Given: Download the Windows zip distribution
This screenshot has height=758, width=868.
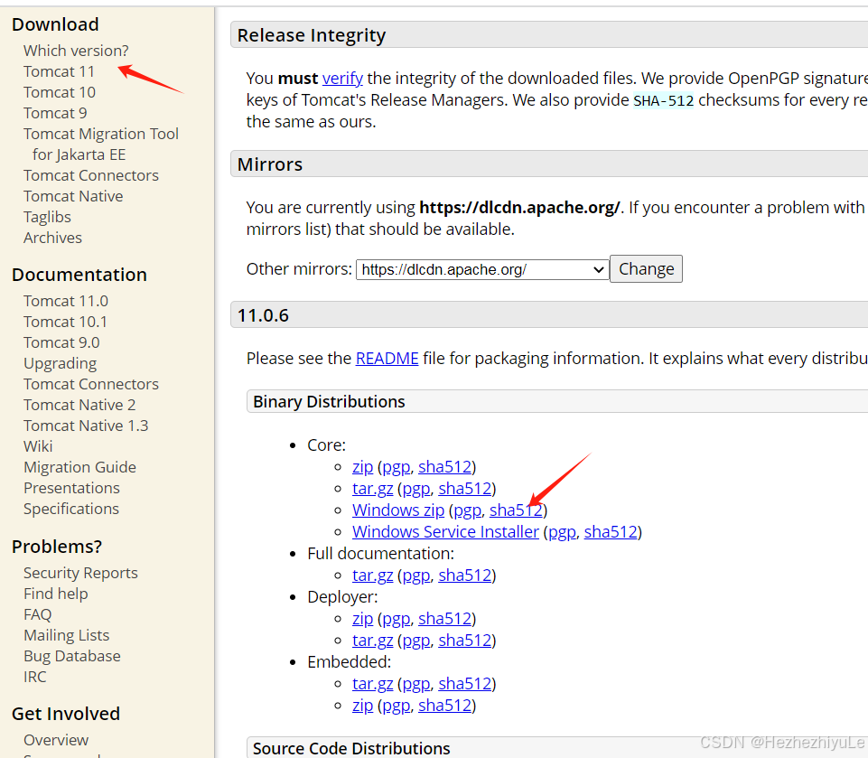Looking at the screenshot, I should click(398, 510).
